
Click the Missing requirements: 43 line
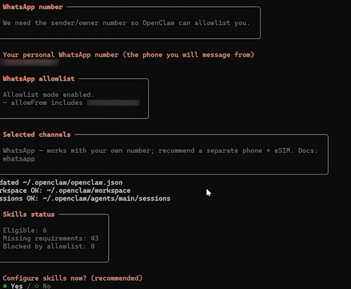(x=51, y=238)
